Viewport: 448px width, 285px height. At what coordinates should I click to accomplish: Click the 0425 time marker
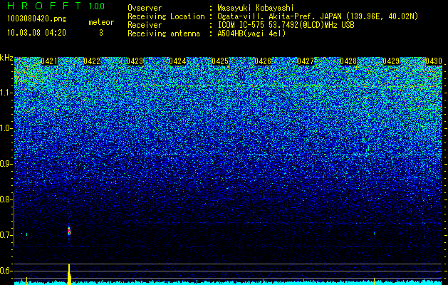pyautogui.click(x=220, y=61)
